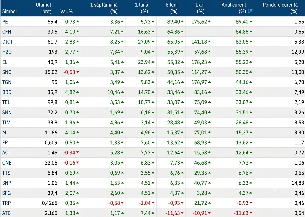Image resolution: width=305 pixels, height=217 pixels.
Task: Select TGN yearly change 176,97
Action: [x=199, y=82]
